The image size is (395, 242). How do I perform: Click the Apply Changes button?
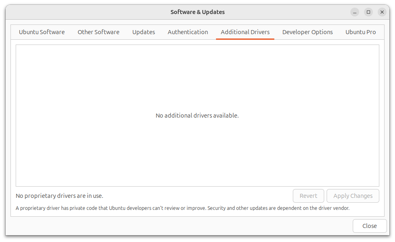pyautogui.click(x=353, y=196)
